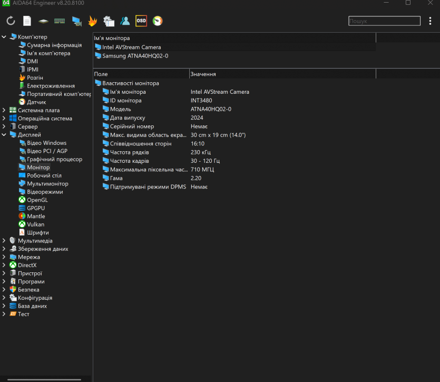440x382 pixels.
Task: Click the Refresh arrow toolbar icon
Action: [11, 21]
